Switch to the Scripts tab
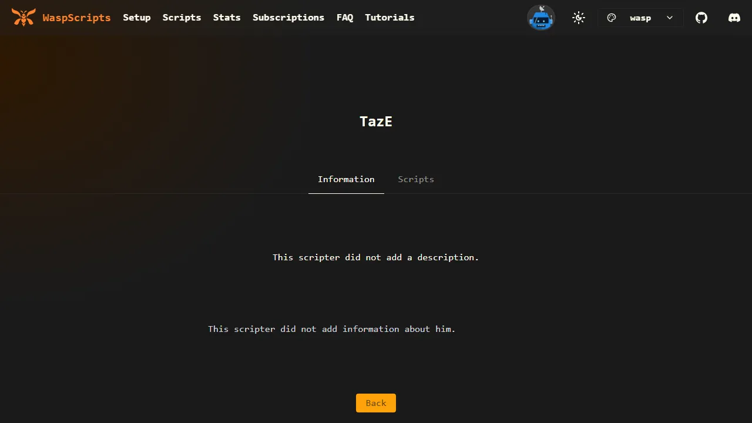Screen dimensions: 752x423 pyautogui.click(x=415, y=179)
